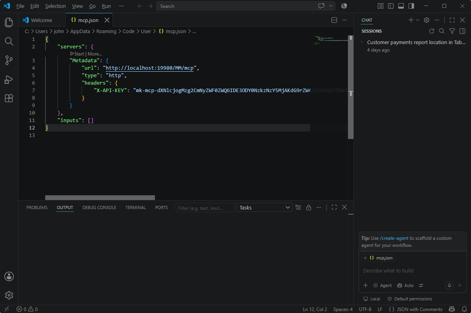Open Accounts menu in activity bar
The image size is (471, 313).
[x=9, y=276]
